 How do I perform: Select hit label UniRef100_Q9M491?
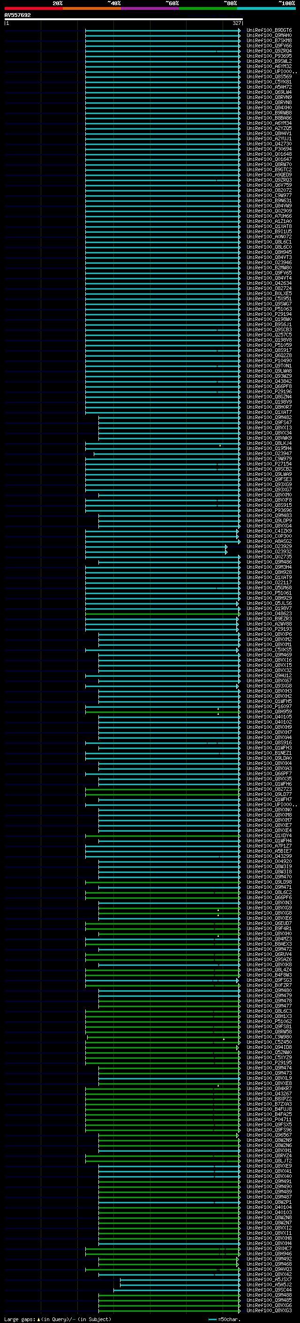pos(269,1181)
